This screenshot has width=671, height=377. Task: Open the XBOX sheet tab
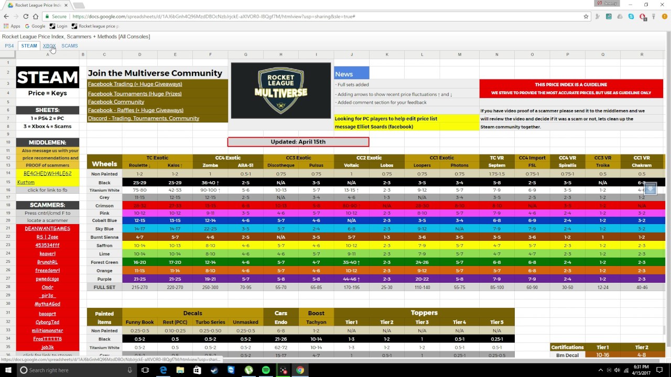49,46
